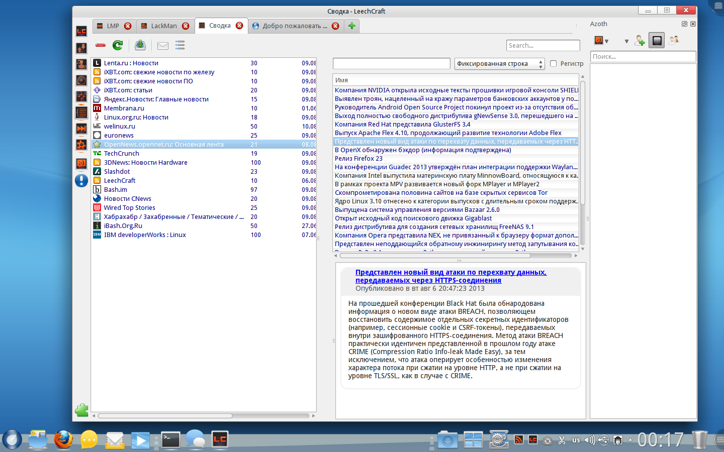Screen dimensions: 724x452
Task: Click the import feeds icon with green arrow
Action: tap(140, 46)
